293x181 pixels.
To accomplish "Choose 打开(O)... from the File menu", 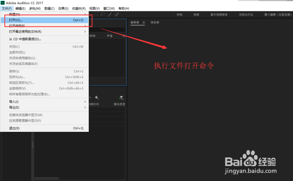I will click(45, 20).
